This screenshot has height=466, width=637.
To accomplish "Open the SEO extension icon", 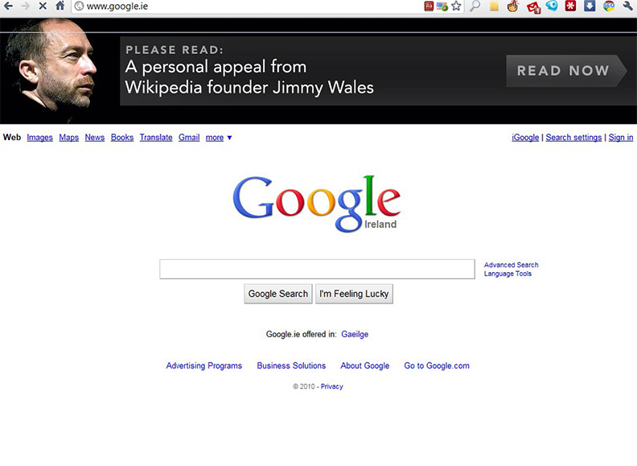I will 609,6.
